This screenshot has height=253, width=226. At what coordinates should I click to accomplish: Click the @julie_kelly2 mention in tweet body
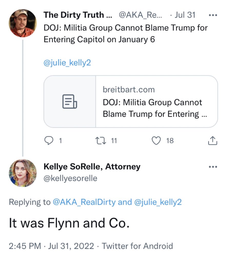(67, 63)
